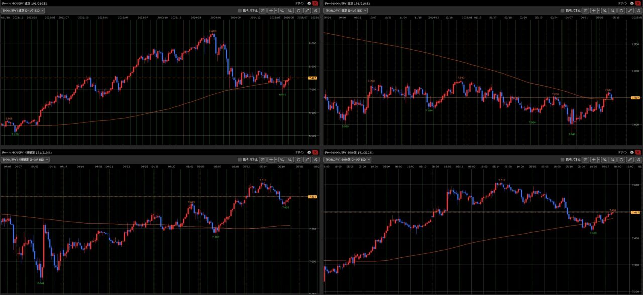The width and height of the screenshot is (643, 295).
Task: Click the 7.497 current price tag on the 日足 chart
Action: pos(635,98)
